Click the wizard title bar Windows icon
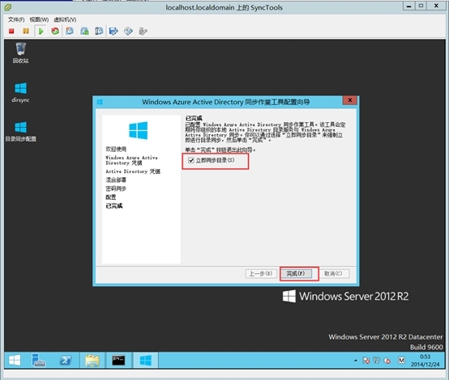Viewport: 449px width, 380px height. pos(100,102)
